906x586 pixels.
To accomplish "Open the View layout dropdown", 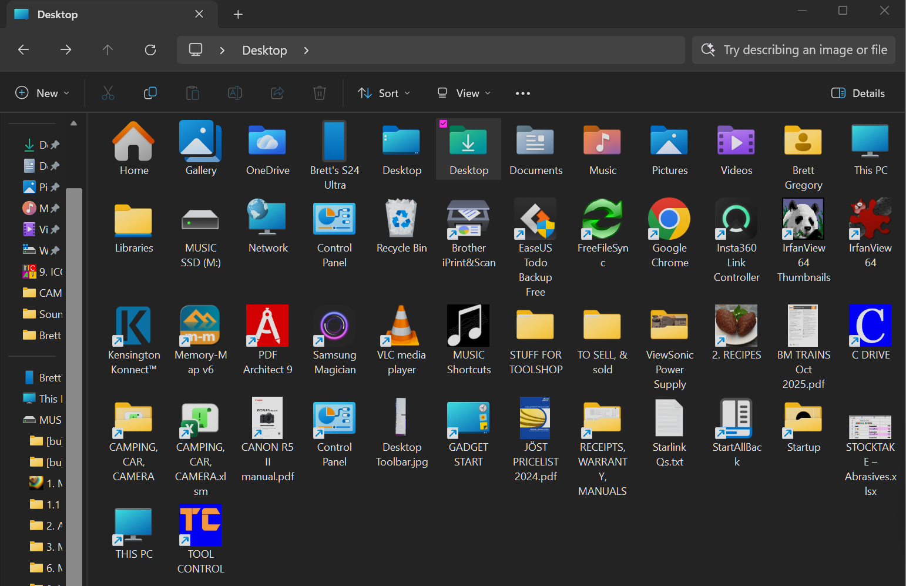I will (464, 93).
